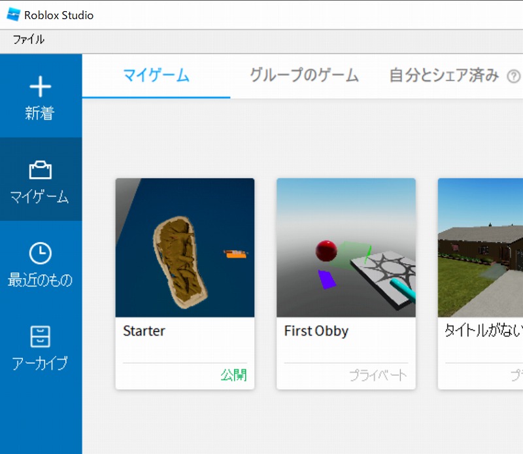
Task: Switch to the マイゲーム tab
Action: pyautogui.click(x=156, y=75)
